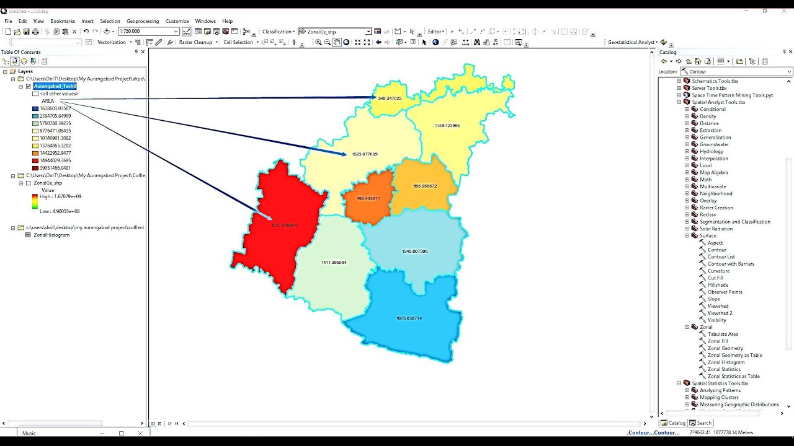794x446 pixels.
Task: Open the Hillshade tool
Action: point(717,285)
